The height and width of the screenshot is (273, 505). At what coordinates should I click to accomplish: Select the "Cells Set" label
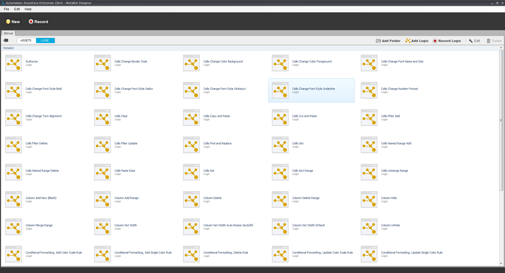(209, 171)
